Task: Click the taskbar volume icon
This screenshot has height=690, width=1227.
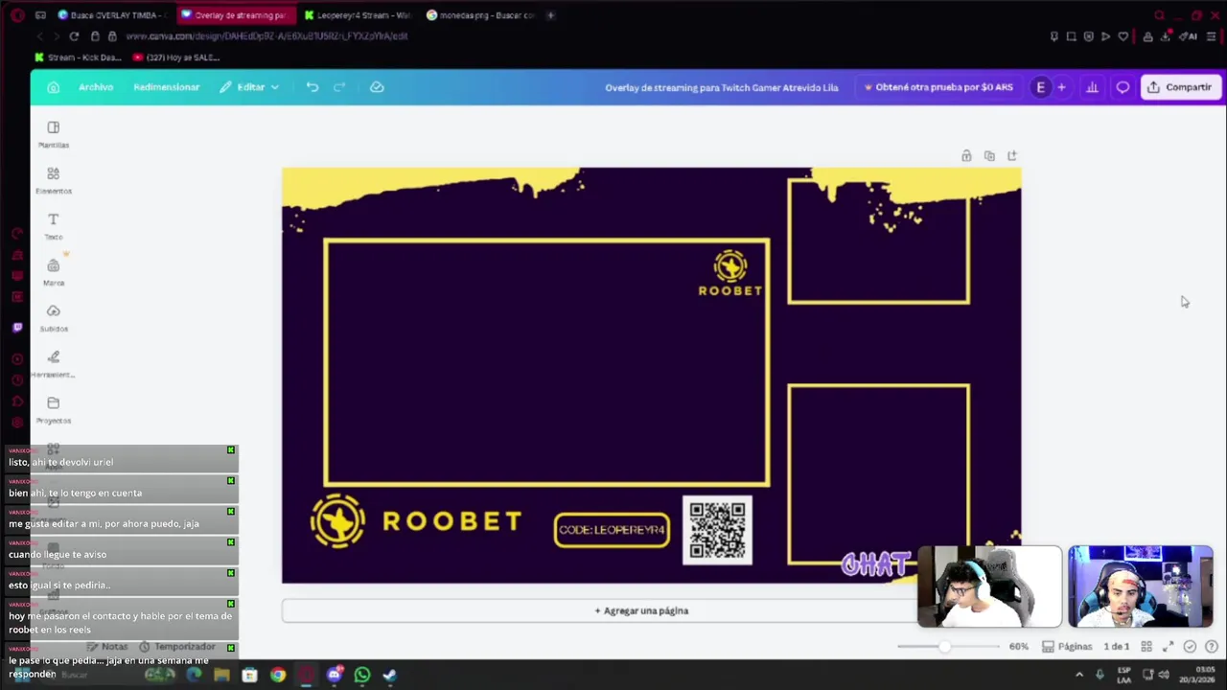Action: (x=1164, y=675)
